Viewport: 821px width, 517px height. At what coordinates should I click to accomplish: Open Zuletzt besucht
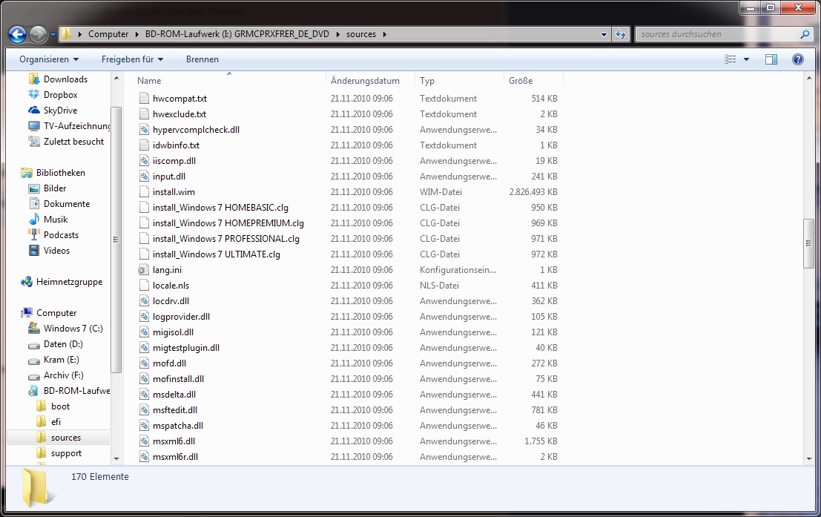pyautogui.click(x=71, y=141)
